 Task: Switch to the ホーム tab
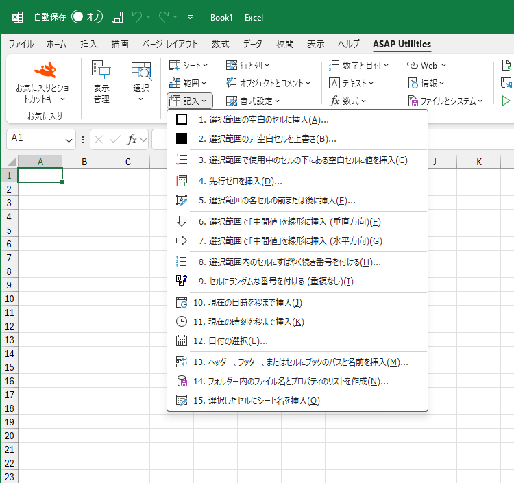pyautogui.click(x=56, y=44)
